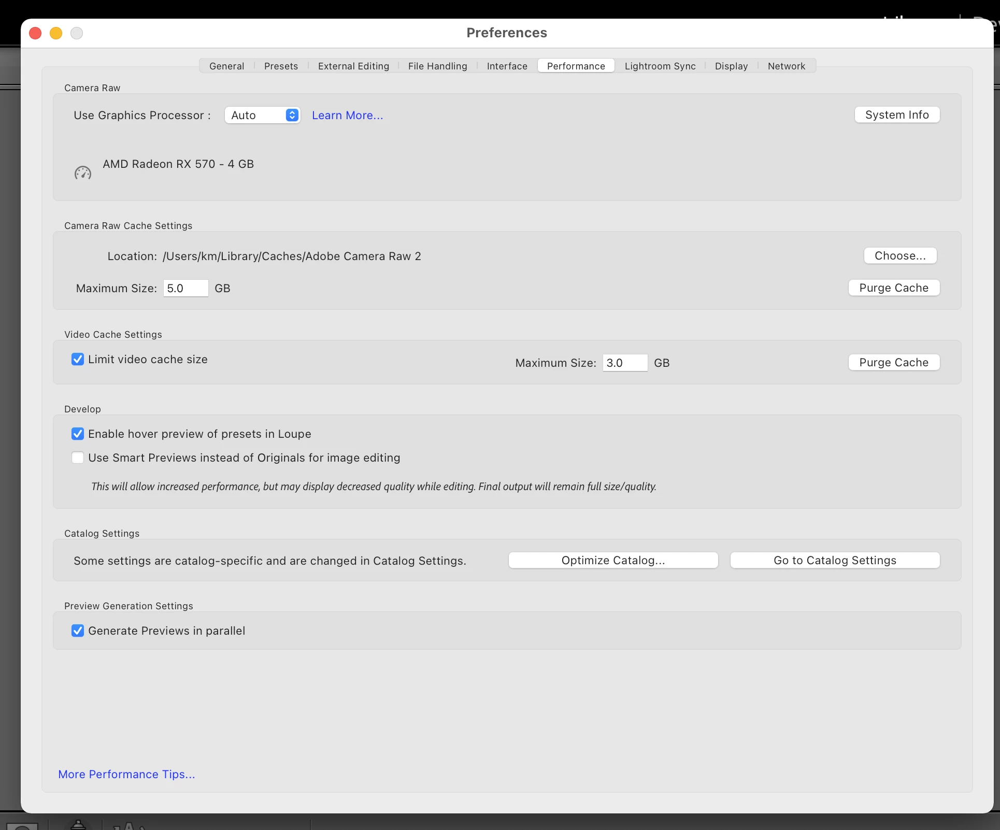The height and width of the screenshot is (830, 1000).
Task: Open the Learn More... link
Action: point(347,115)
